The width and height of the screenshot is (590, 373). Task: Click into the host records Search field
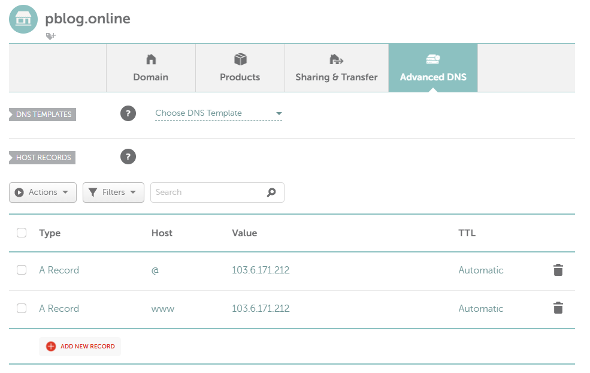click(207, 192)
